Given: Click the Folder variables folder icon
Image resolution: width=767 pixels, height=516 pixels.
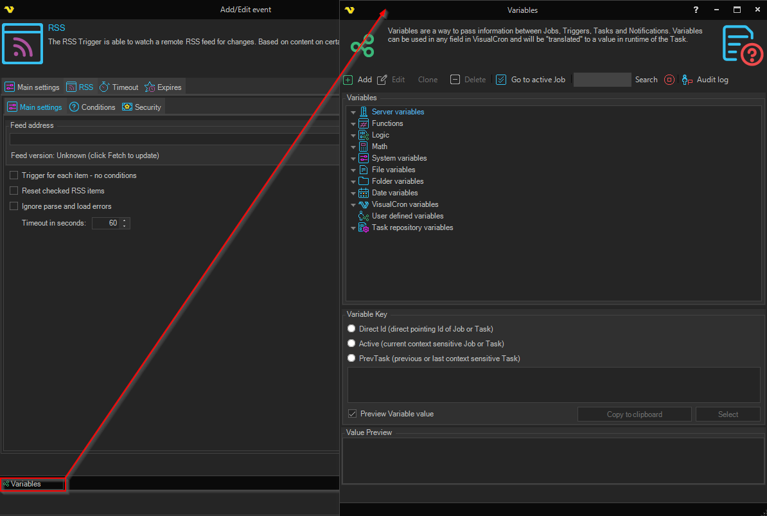Looking at the screenshot, I should (364, 181).
